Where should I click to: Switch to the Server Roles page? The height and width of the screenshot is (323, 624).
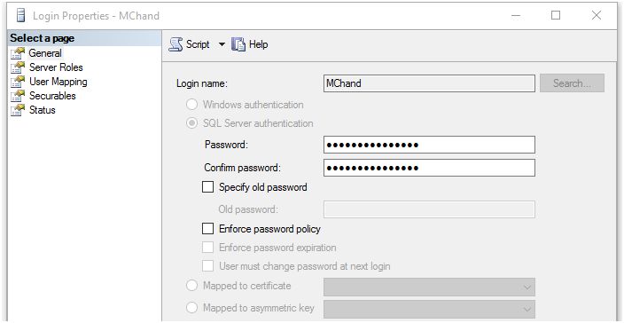(56, 67)
